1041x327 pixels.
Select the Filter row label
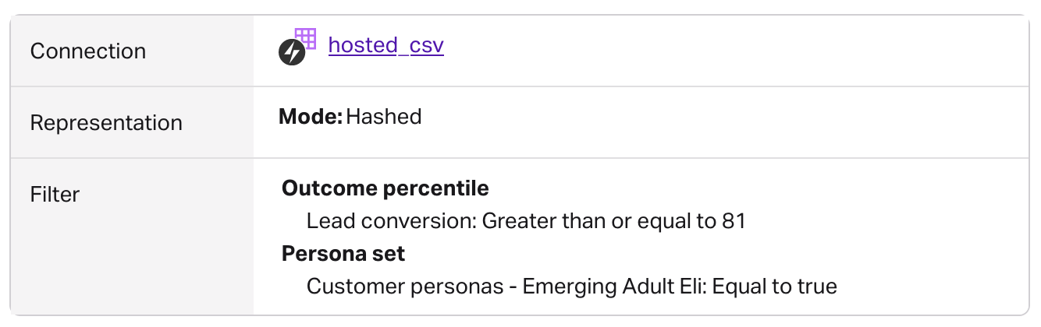pos(55,194)
